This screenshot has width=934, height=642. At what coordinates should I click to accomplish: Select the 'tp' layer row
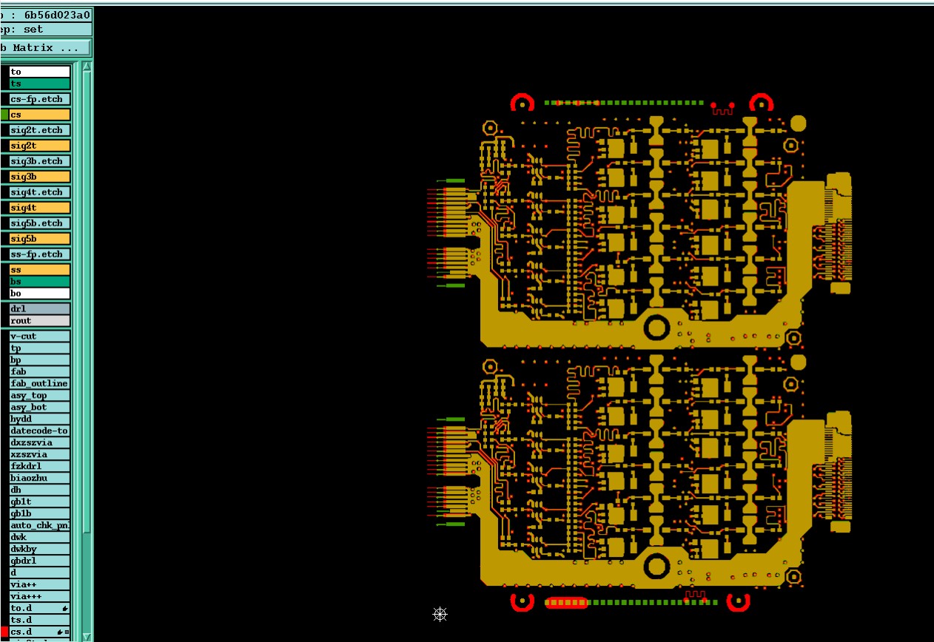(x=40, y=348)
